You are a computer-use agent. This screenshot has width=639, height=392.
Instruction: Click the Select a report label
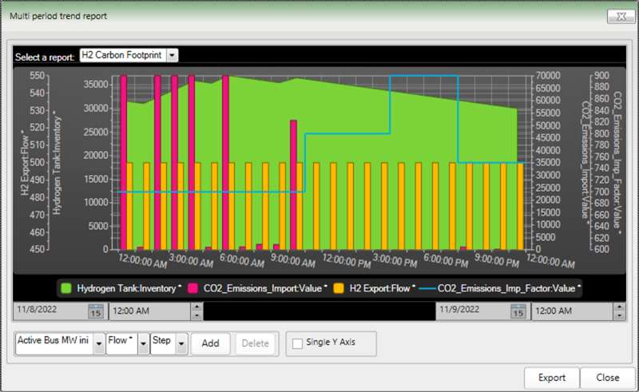pyautogui.click(x=45, y=57)
